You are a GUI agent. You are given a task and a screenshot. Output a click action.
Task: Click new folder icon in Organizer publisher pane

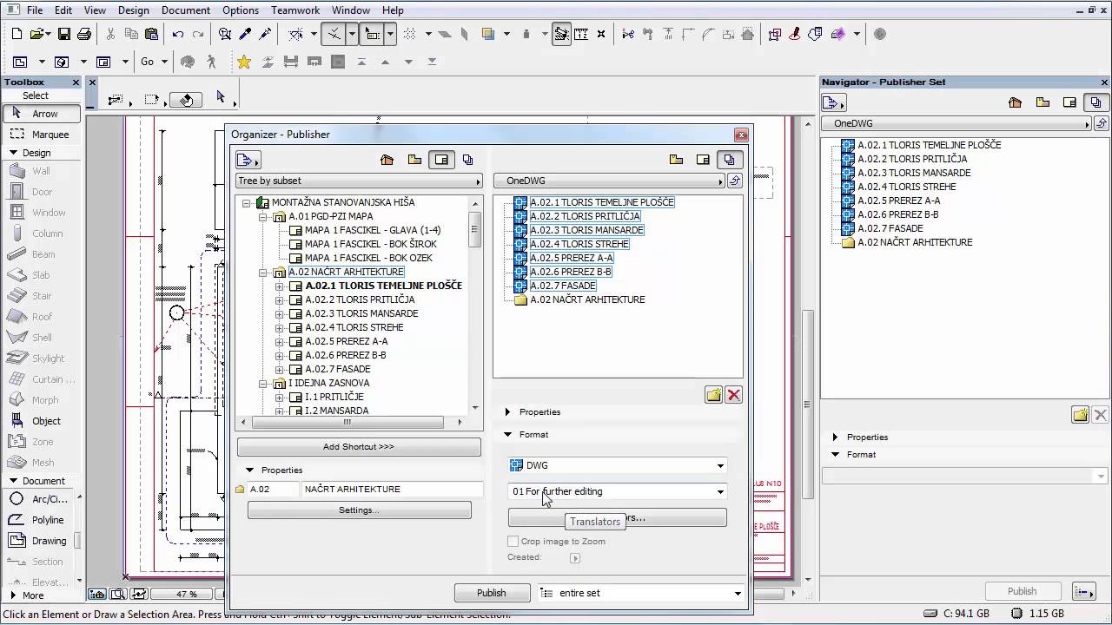[713, 395]
